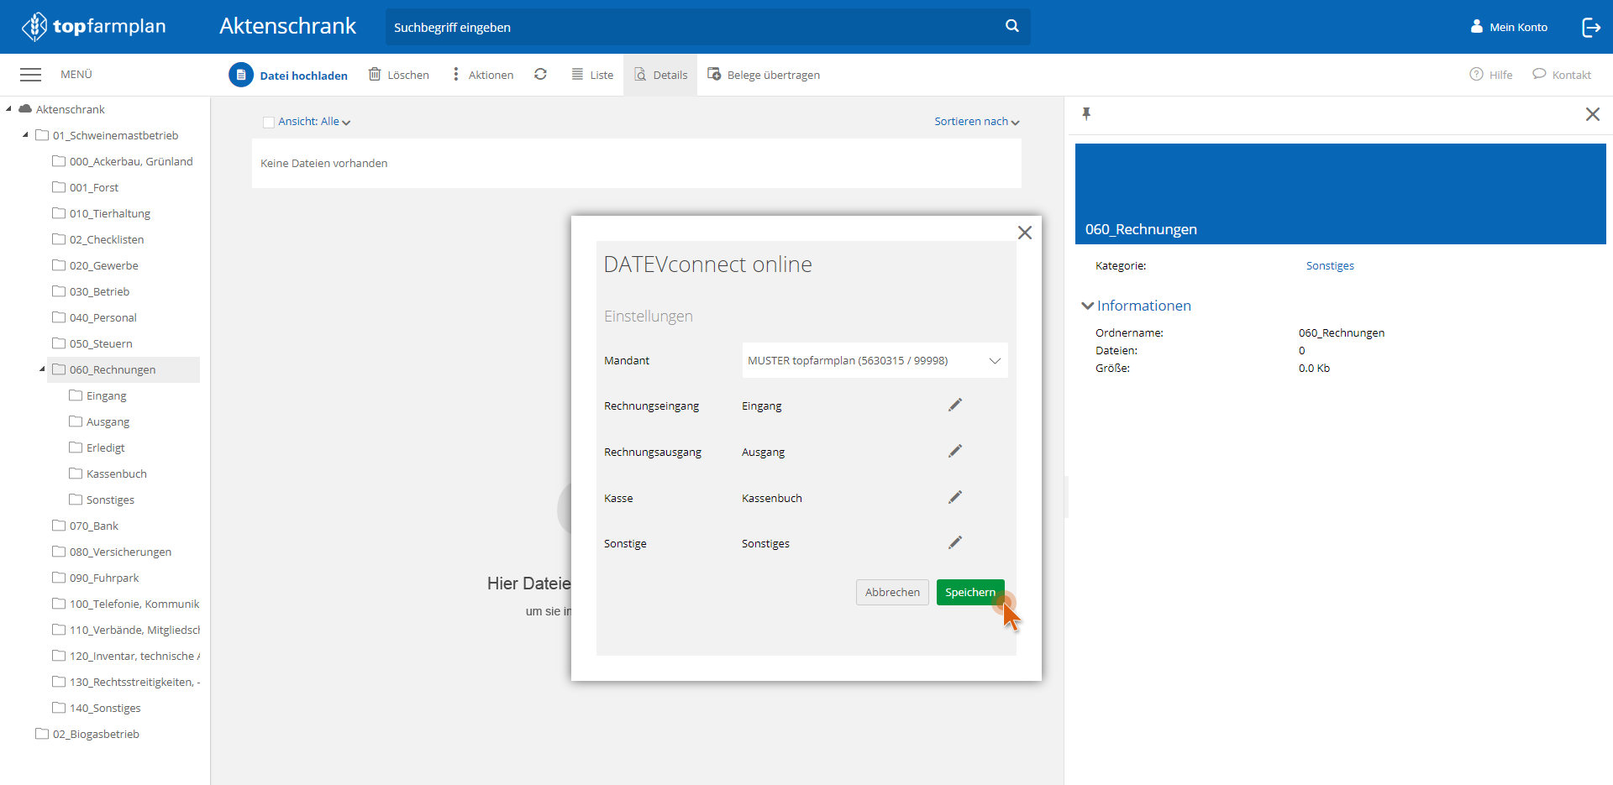Click the Speichern button

pyautogui.click(x=970, y=592)
